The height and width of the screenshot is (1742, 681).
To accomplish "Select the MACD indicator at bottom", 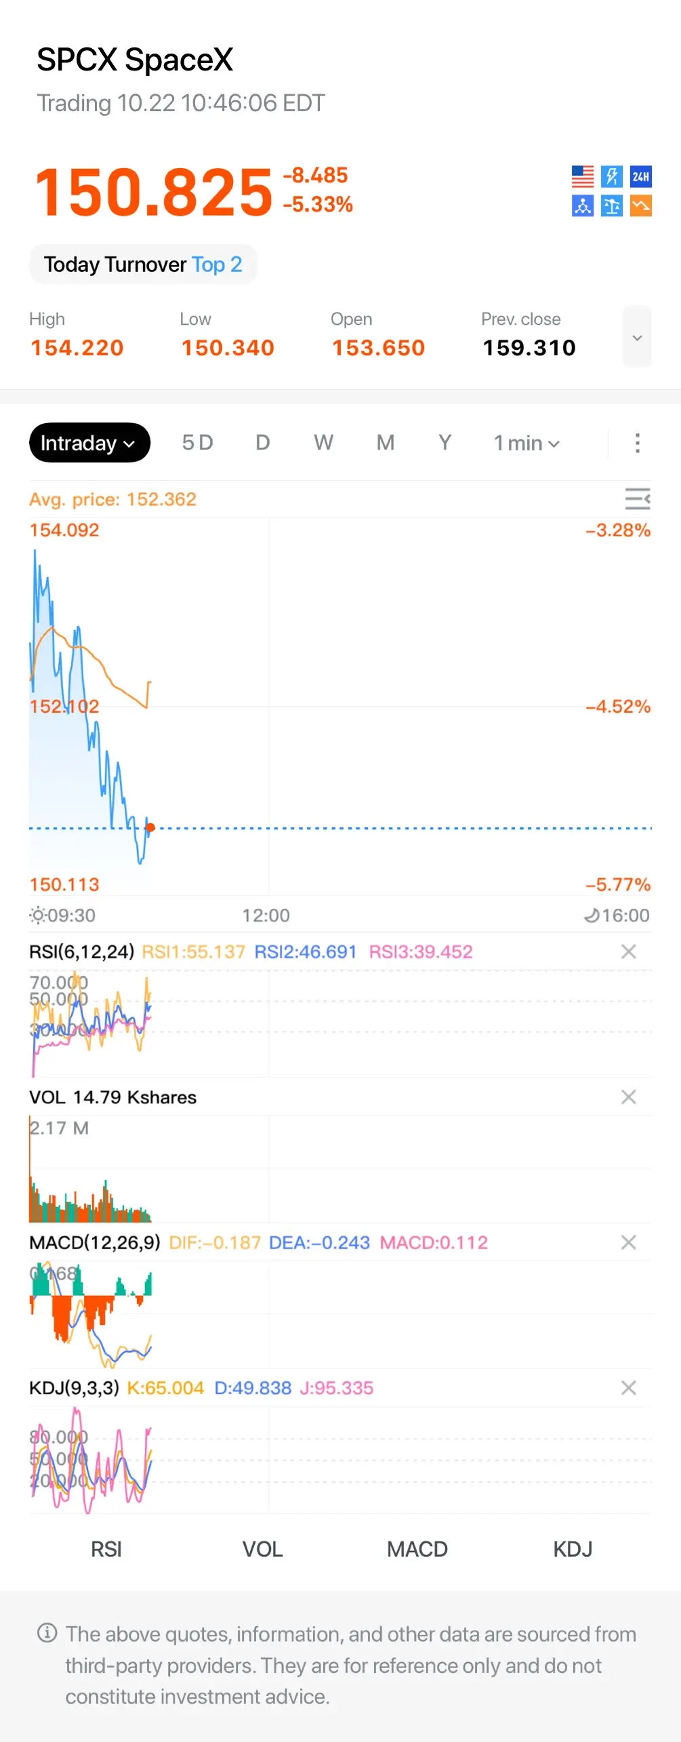I will [x=417, y=1549].
